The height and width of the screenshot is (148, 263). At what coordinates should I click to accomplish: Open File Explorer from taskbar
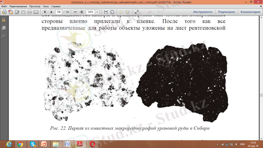(x=56, y=144)
